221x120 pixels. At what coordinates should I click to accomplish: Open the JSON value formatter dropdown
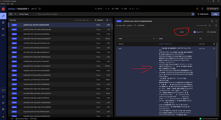click(182, 32)
